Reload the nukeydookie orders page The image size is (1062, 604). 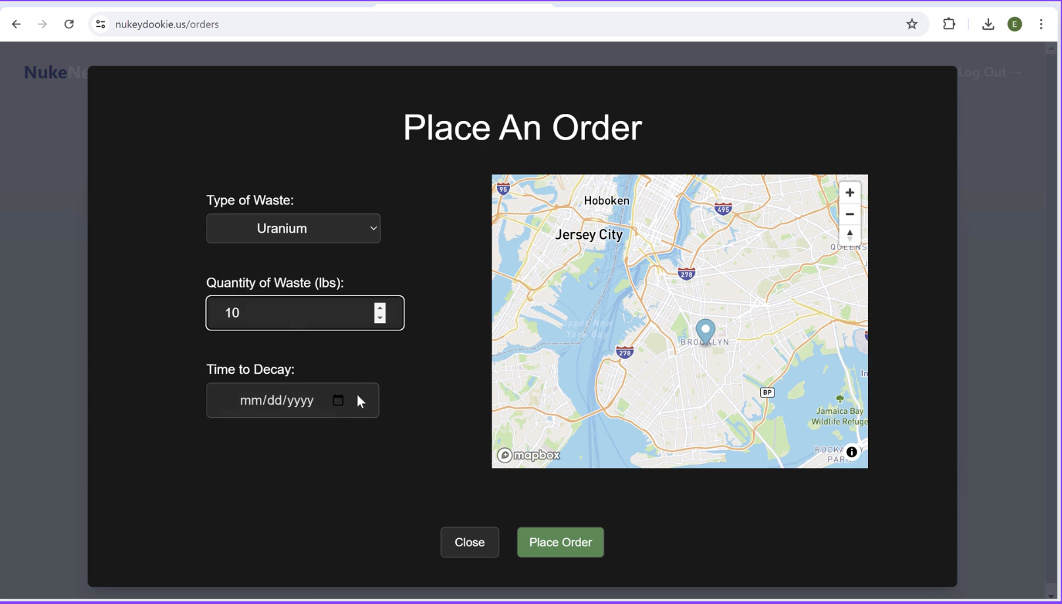pos(69,24)
